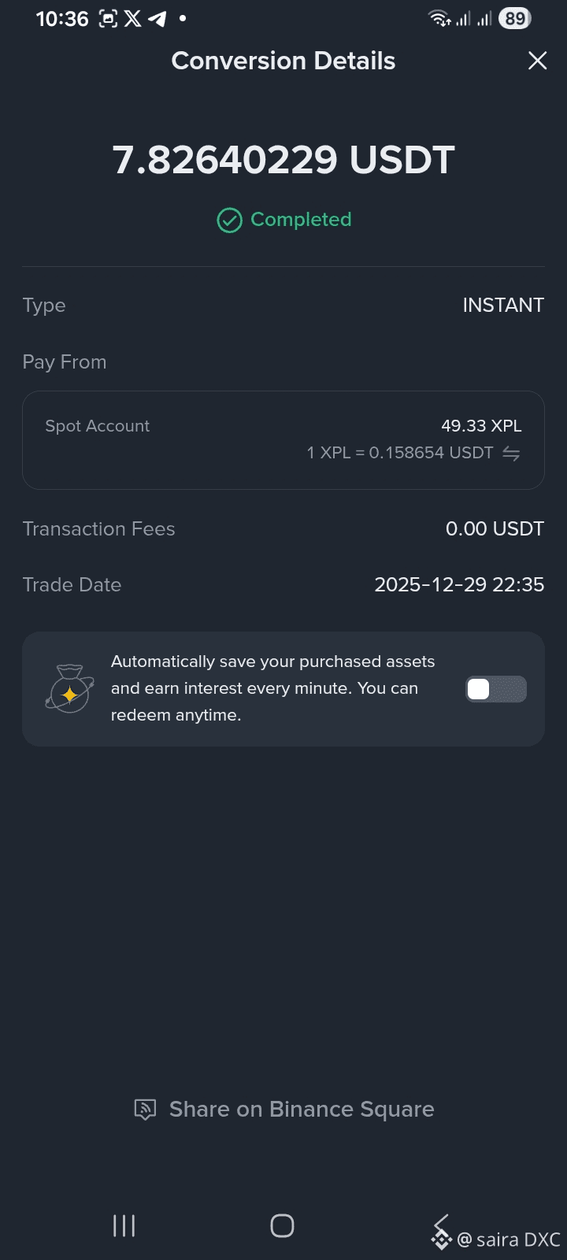Open Android recent apps button
The height and width of the screenshot is (1260, 567).
pos(124,1225)
